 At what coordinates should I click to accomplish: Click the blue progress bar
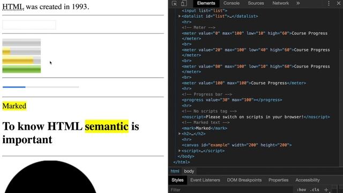41,87
